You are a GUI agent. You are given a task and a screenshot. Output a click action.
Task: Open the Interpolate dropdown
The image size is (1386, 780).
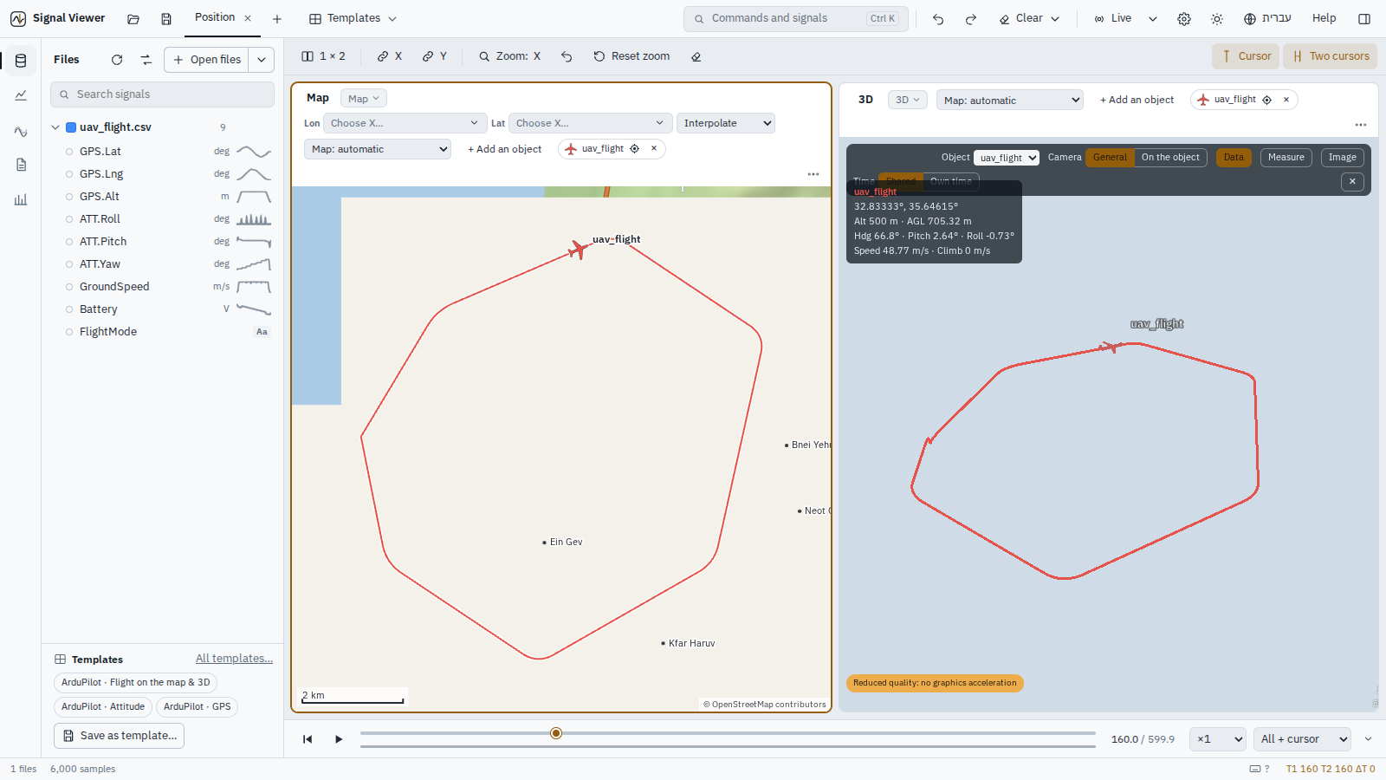click(x=726, y=123)
